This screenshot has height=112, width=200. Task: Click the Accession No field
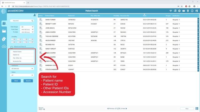point(22,61)
